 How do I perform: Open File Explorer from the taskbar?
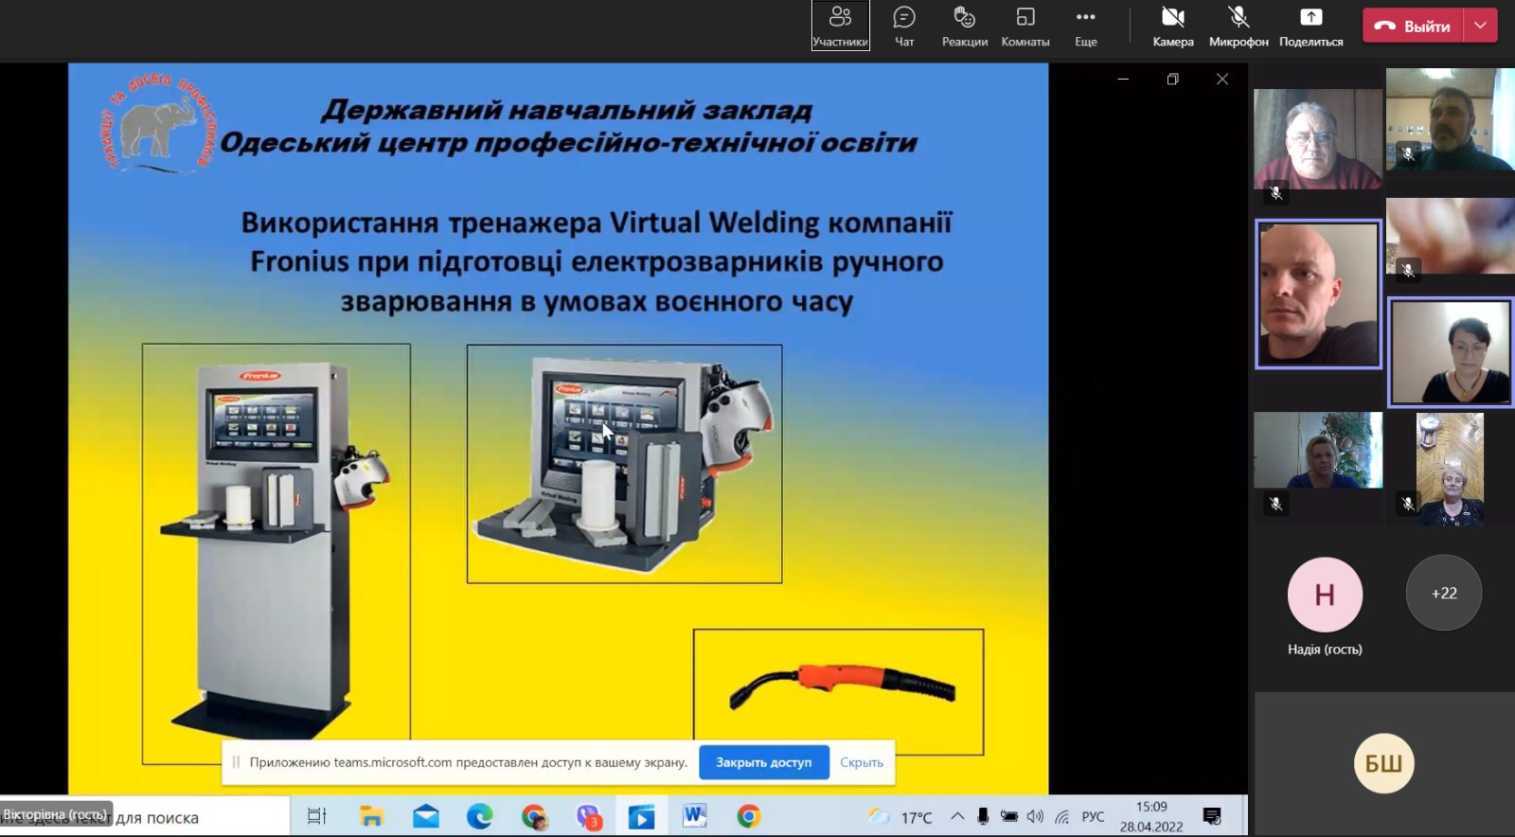(371, 816)
